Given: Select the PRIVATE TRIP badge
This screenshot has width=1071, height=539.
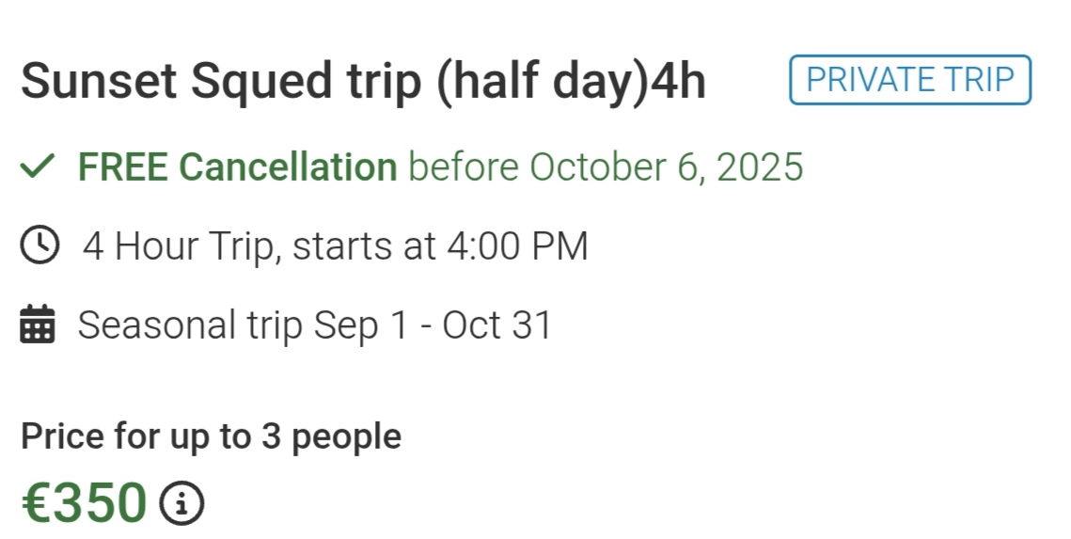Looking at the screenshot, I should (x=909, y=80).
